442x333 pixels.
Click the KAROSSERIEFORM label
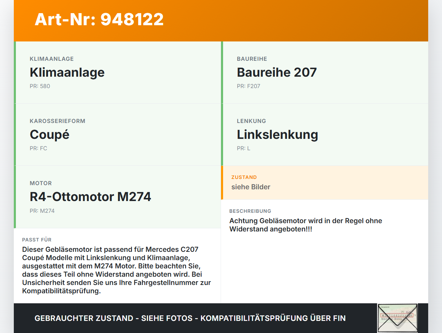pos(57,121)
